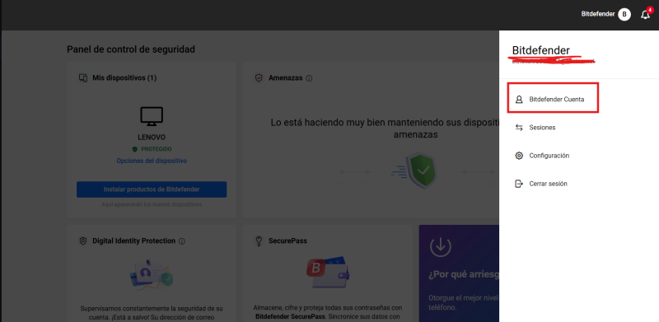
Task: Open Opciones del dispositivo link
Action: pyautogui.click(x=152, y=161)
